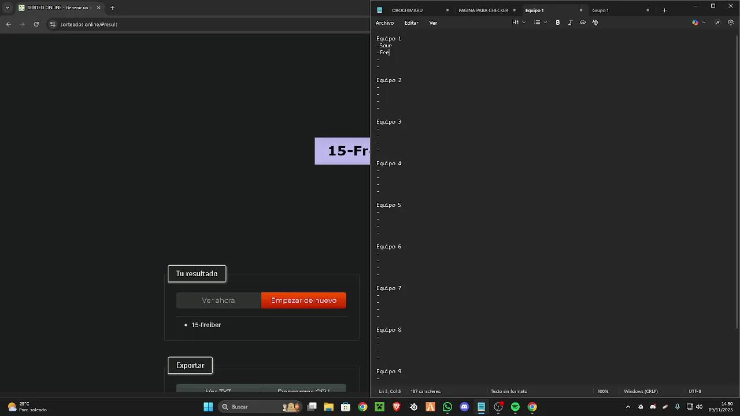Screen dimensions: 740x416
Task: Open a new Chrome tab
Action: (112, 8)
